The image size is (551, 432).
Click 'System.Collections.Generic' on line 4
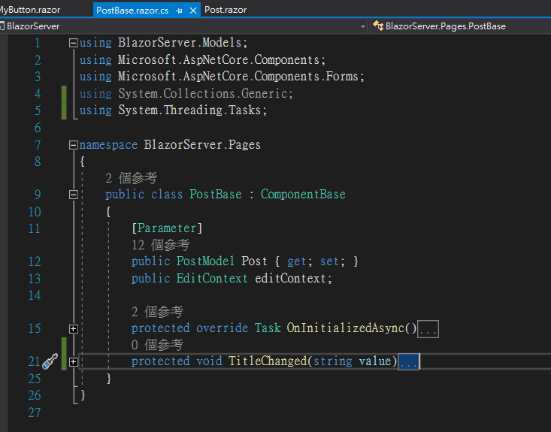click(203, 93)
